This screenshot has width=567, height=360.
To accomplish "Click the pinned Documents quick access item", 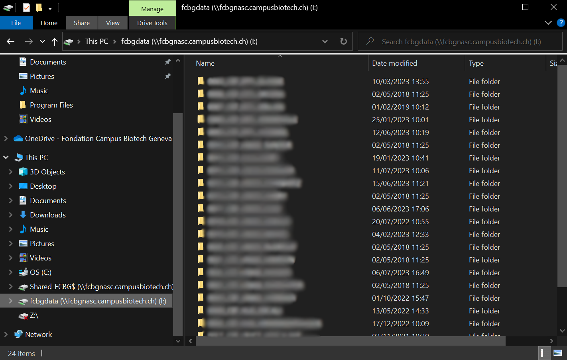I will pos(48,62).
